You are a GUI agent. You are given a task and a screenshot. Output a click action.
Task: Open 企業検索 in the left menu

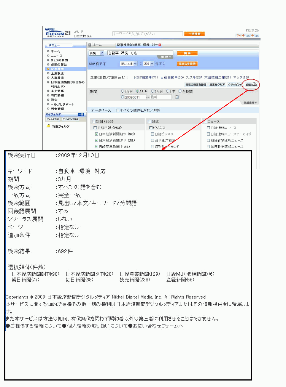tap(57, 73)
